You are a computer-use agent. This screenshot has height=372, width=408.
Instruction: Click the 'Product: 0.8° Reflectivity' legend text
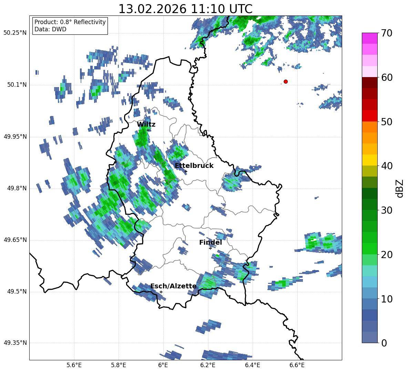[x=70, y=22]
